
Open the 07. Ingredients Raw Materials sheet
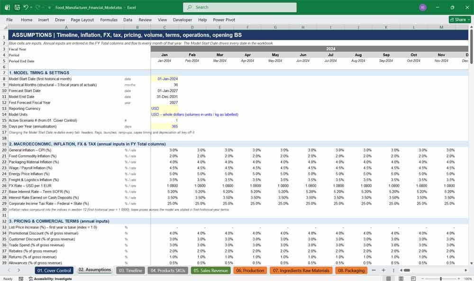click(x=301, y=271)
